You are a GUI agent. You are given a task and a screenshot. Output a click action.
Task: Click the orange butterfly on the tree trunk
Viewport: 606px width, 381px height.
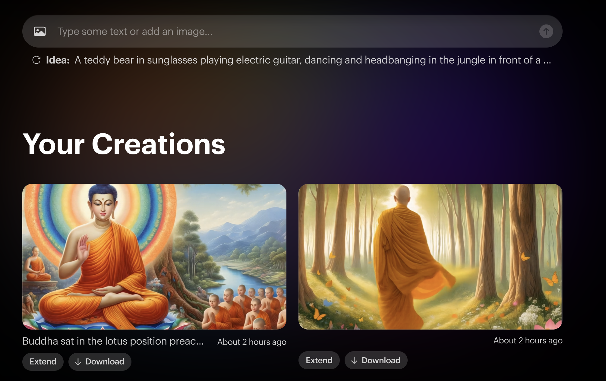coord(525,256)
